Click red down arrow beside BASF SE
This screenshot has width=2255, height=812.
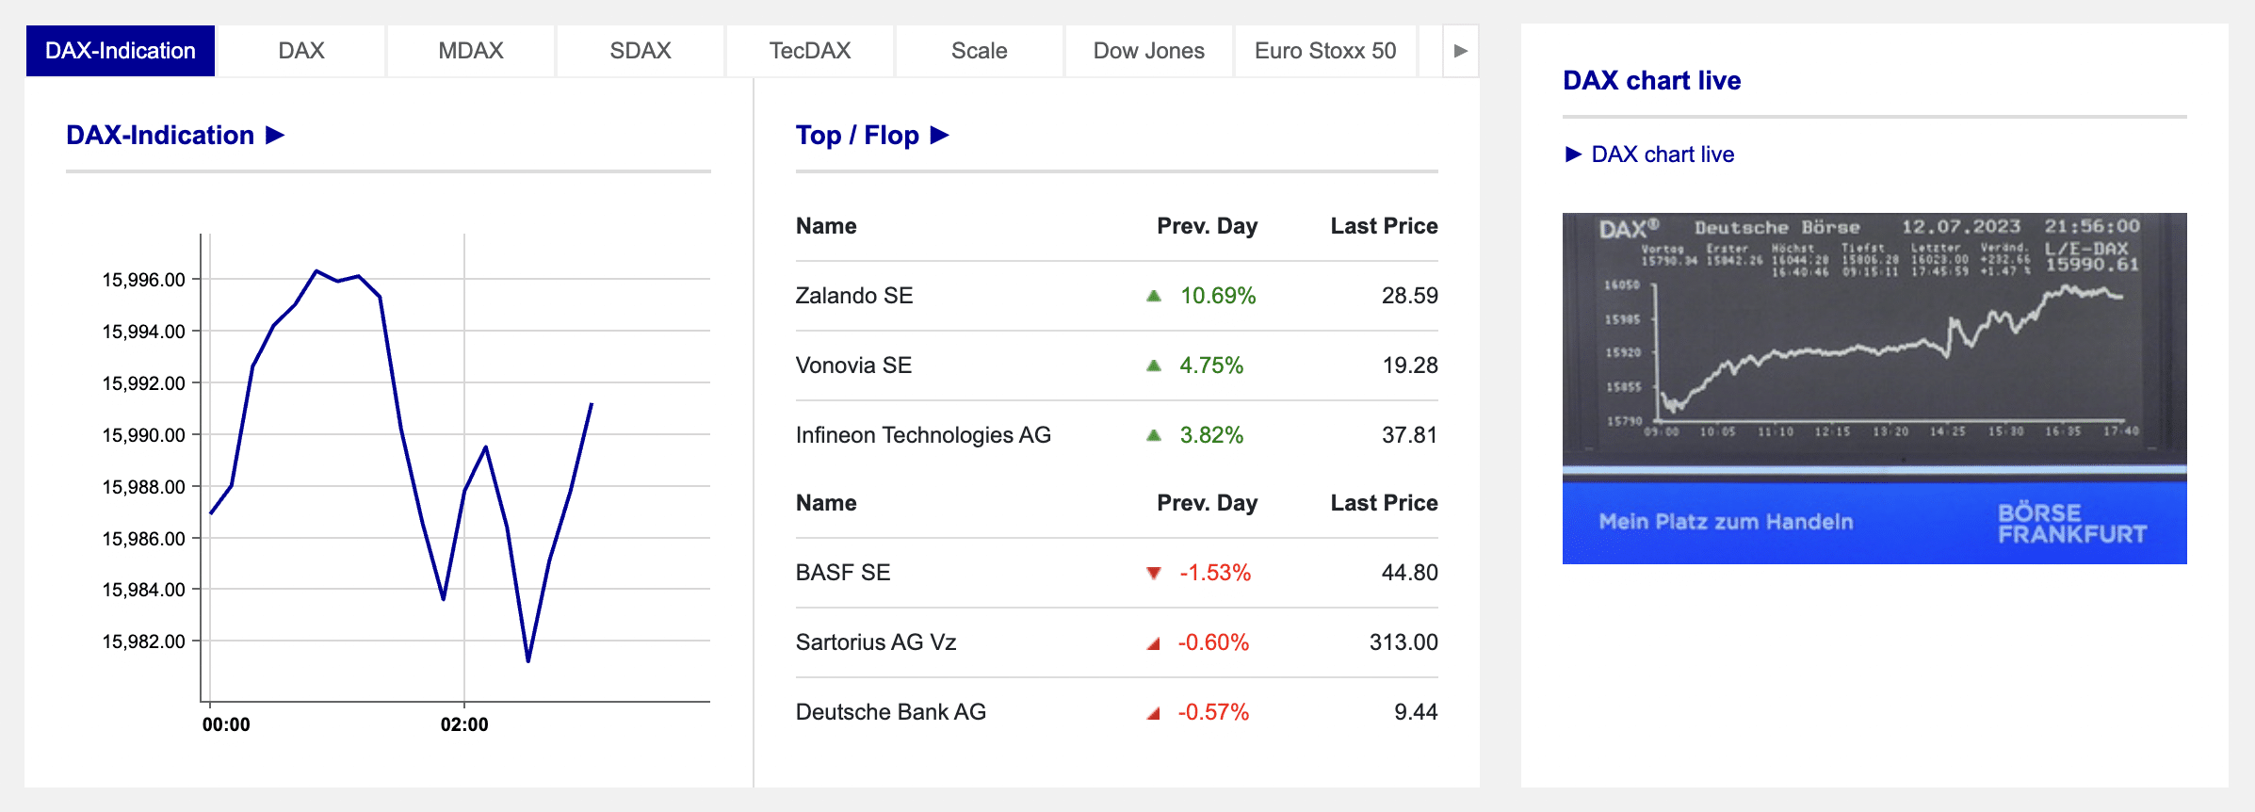tap(1154, 573)
